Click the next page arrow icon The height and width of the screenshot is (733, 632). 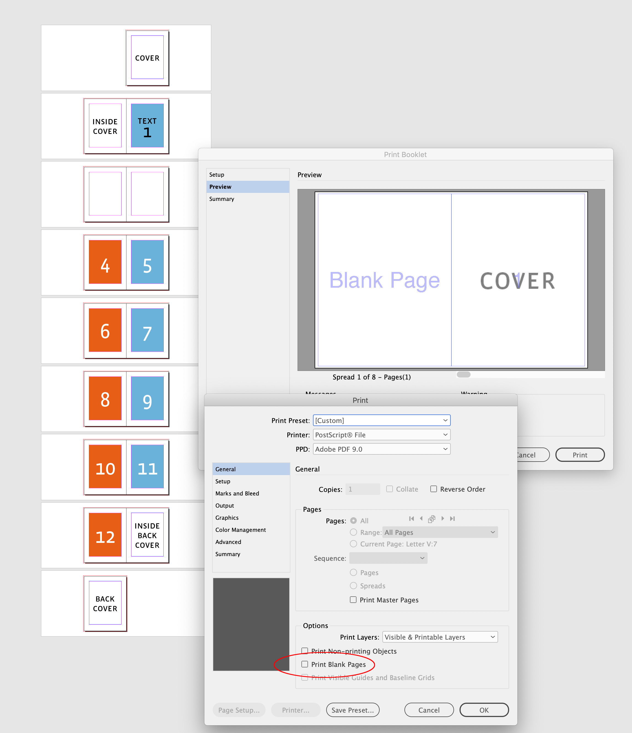click(443, 518)
